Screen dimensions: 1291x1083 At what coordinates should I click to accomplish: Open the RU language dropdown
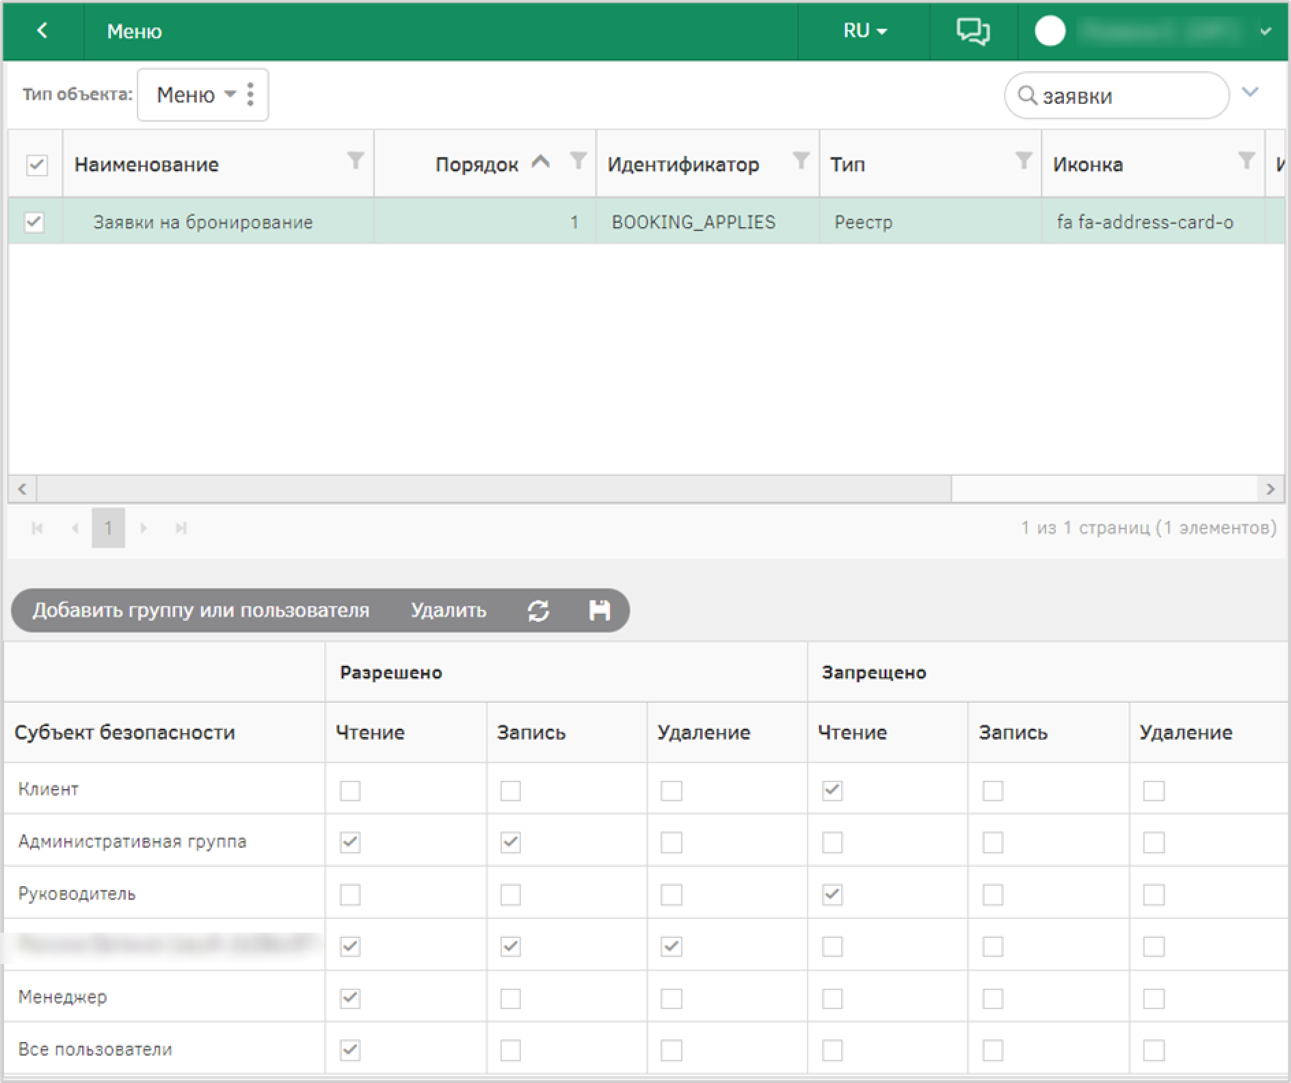(864, 31)
